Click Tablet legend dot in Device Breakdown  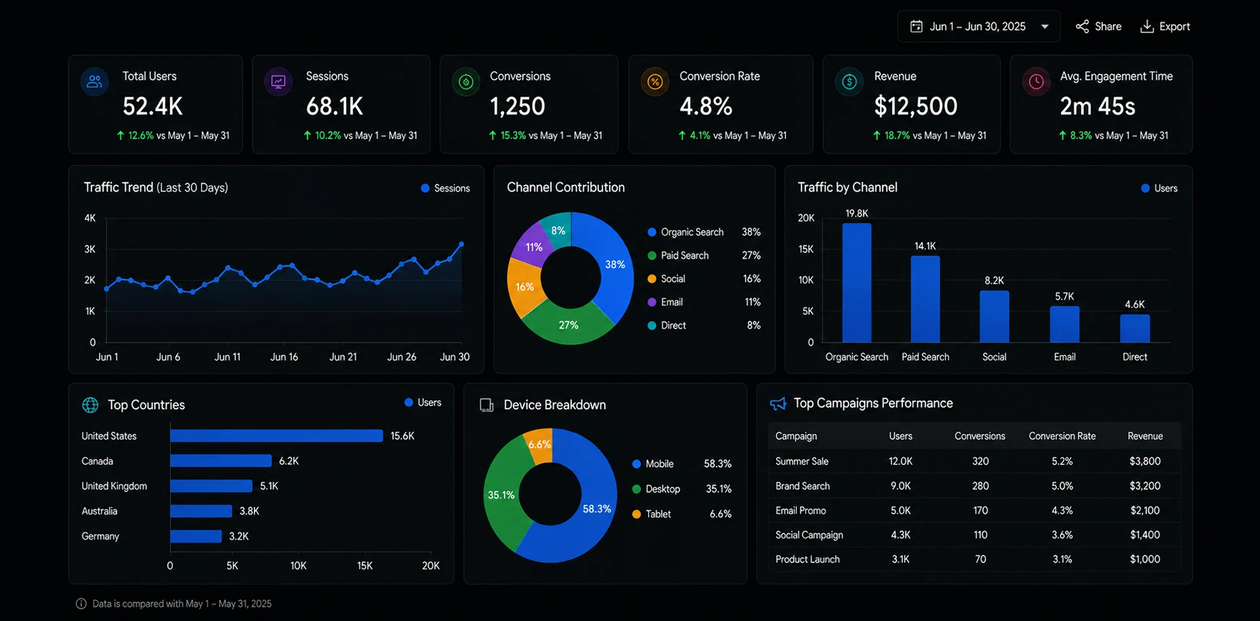point(636,514)
